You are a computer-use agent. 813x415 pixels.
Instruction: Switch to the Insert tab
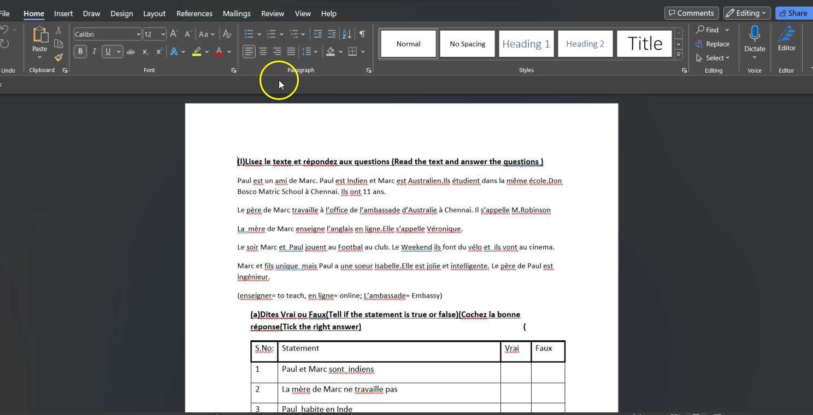pyautogui.click(x=63, y=13)
